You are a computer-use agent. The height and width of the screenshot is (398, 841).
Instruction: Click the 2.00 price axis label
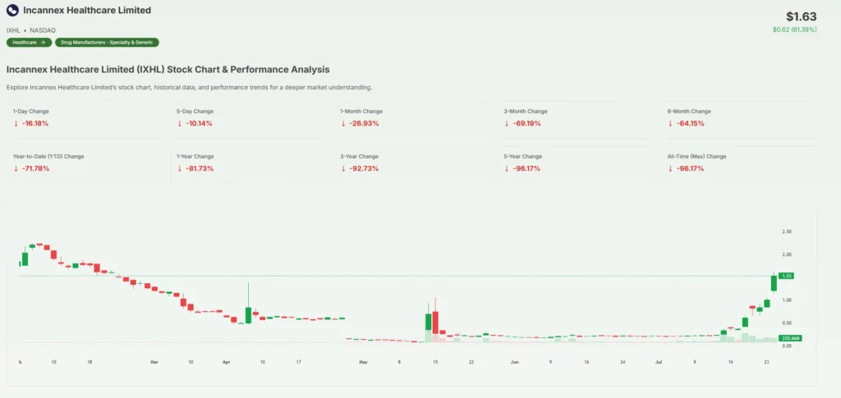click(x=788, y=254)
